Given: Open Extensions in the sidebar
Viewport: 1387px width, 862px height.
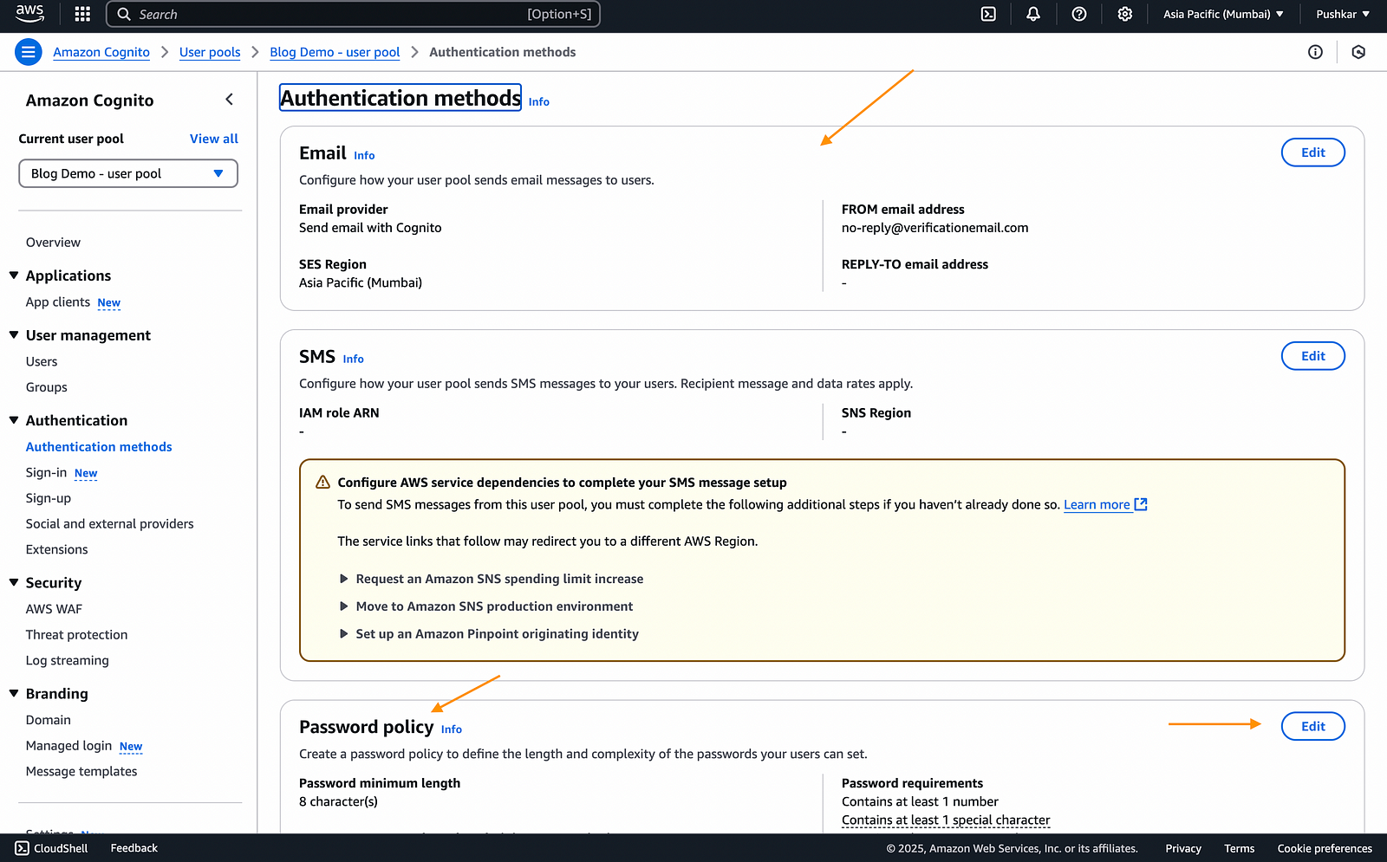Looking at the screenshot, I should point(57,549).
